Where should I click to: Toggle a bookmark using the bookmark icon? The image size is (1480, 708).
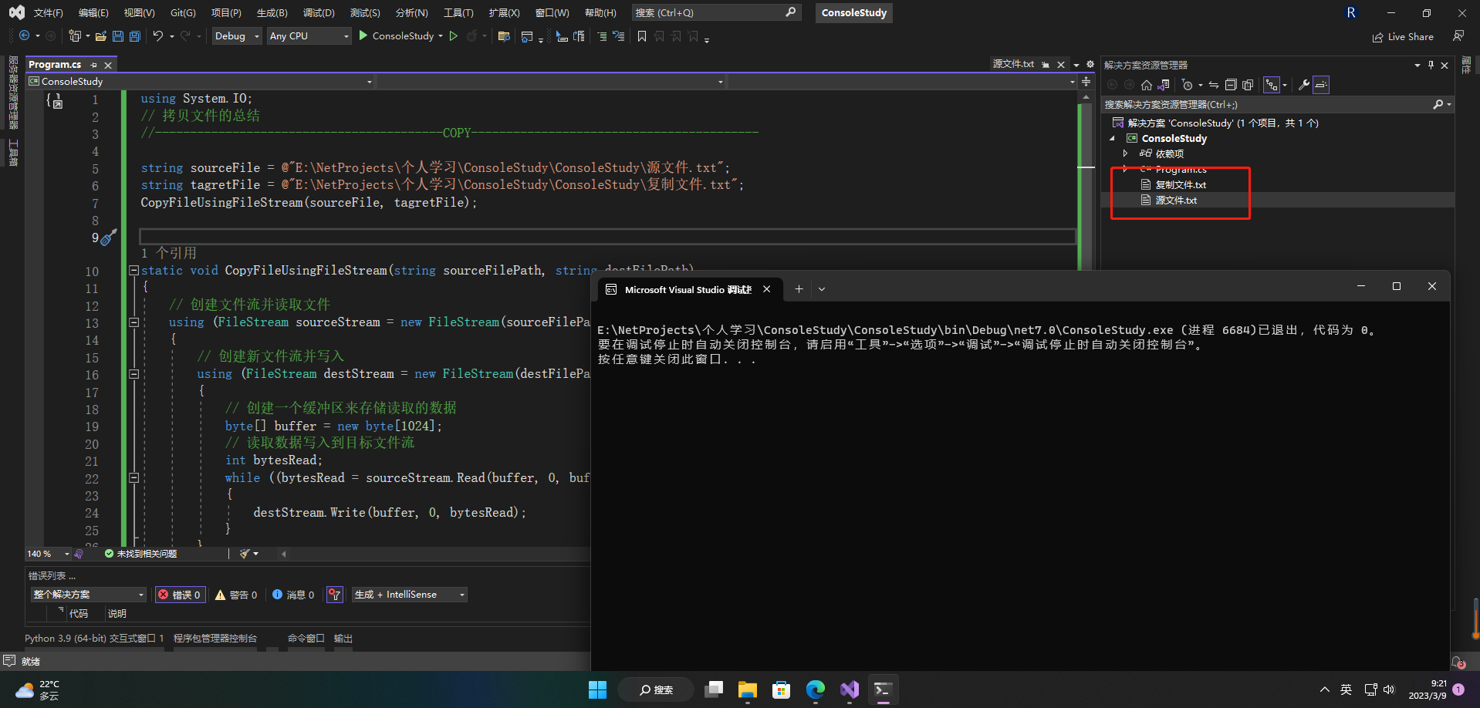pyautogui.click(x=642, y=36)
